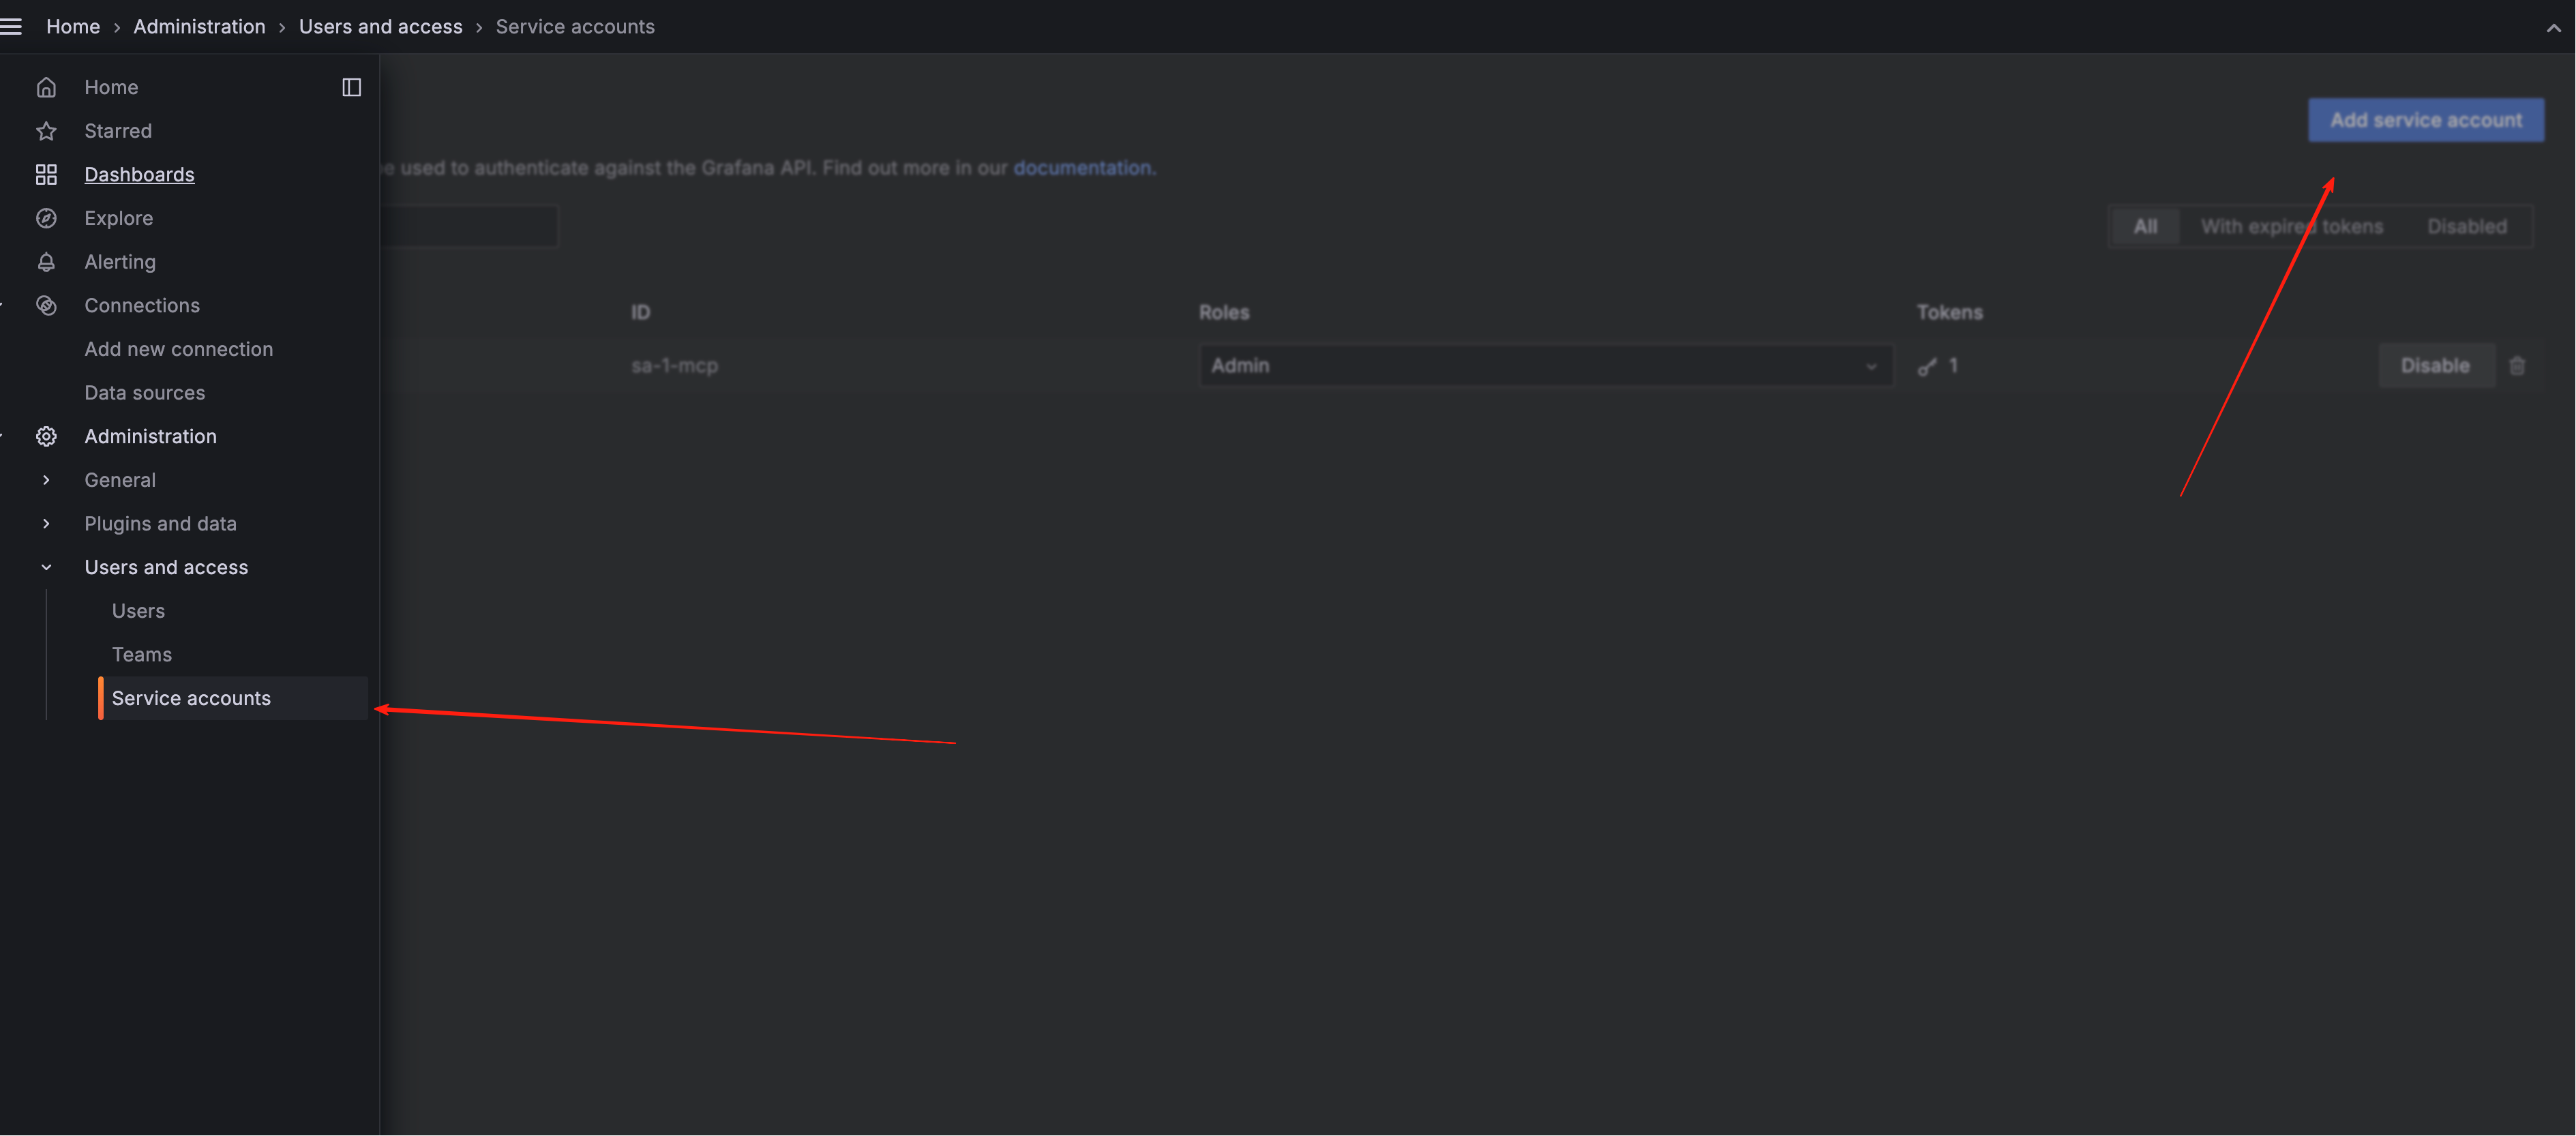
Task: Click the Explore compass icon
Action: click(x=46, y=218)
